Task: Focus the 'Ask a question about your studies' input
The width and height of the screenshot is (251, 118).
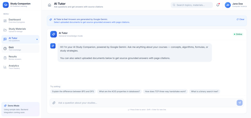Action: point(146,103)
